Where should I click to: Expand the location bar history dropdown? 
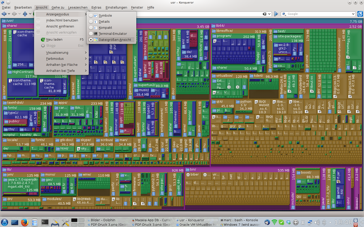tap(269, 14)
